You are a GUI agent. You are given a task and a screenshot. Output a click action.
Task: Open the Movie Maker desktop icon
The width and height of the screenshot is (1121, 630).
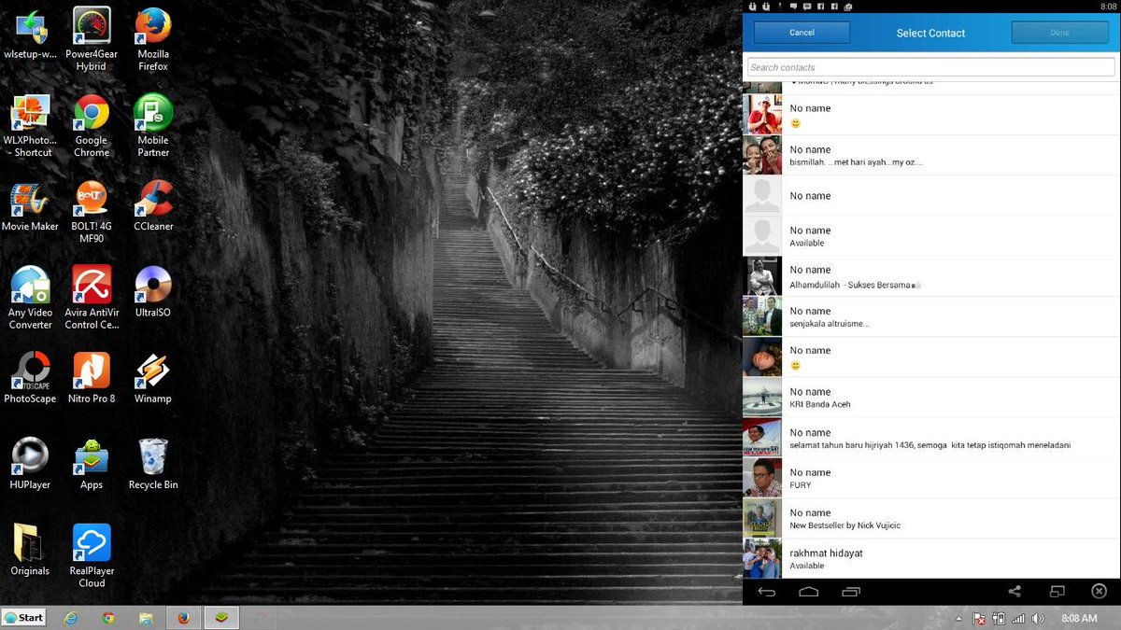coord(30,205)
